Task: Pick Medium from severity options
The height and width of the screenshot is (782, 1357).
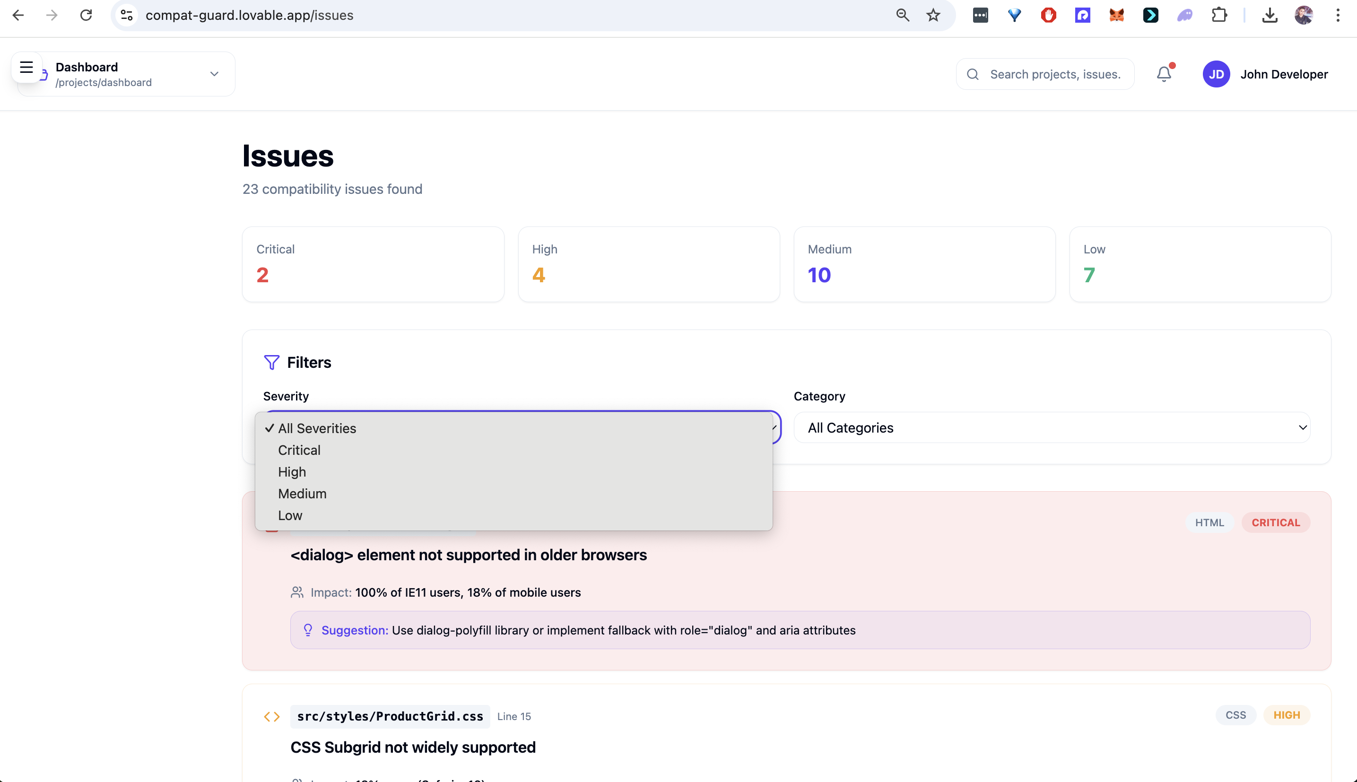Action: coord(302,494)
